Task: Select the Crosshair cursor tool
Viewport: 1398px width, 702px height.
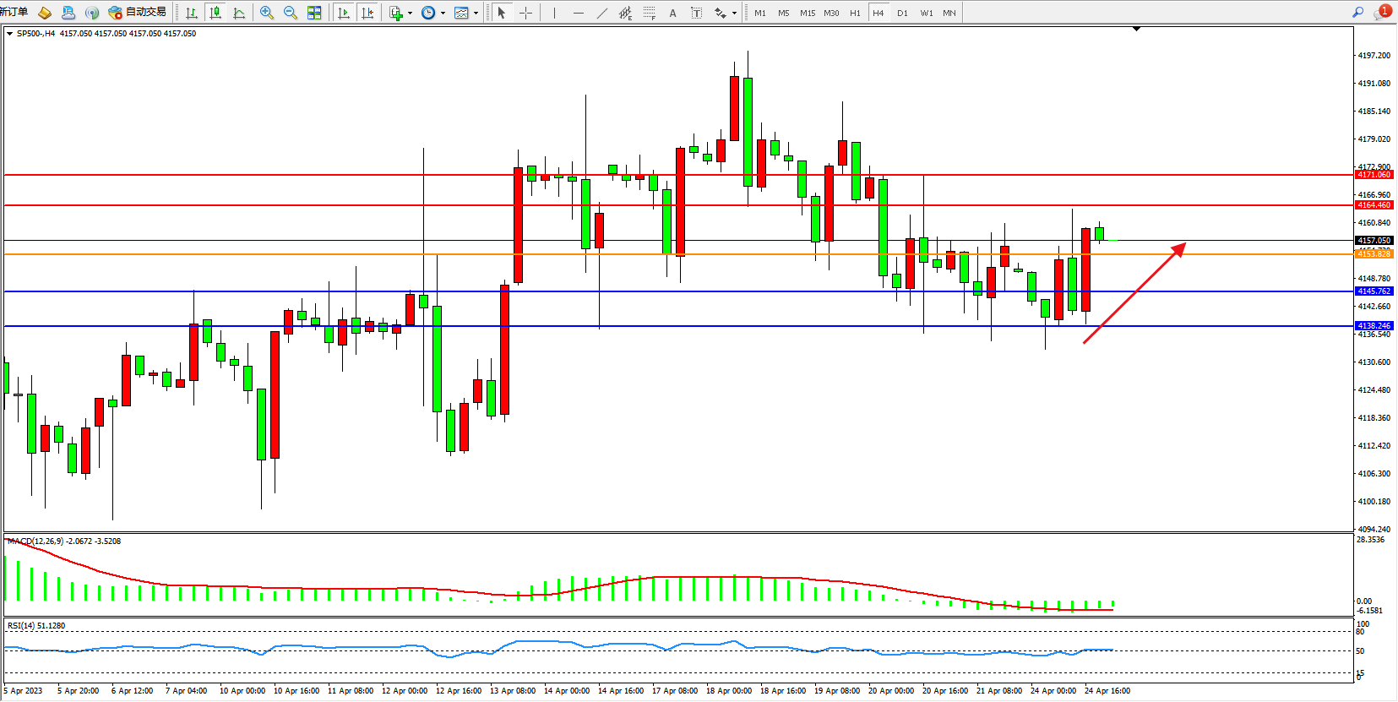Action: tap(525, 13)
